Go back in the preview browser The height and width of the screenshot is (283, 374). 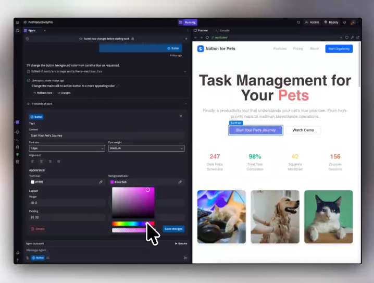pyautogui.click(x=195, y=38)
